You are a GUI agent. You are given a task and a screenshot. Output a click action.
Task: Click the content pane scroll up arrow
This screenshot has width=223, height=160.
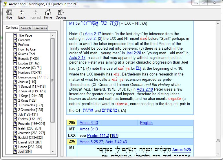click(x=217, y=23)
